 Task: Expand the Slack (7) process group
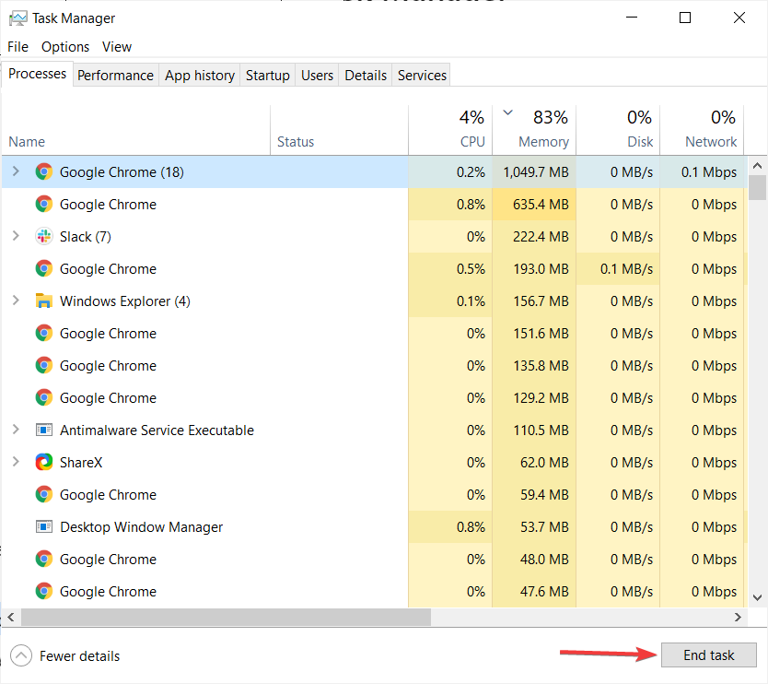pyautogui.click(x=16, y=236)
